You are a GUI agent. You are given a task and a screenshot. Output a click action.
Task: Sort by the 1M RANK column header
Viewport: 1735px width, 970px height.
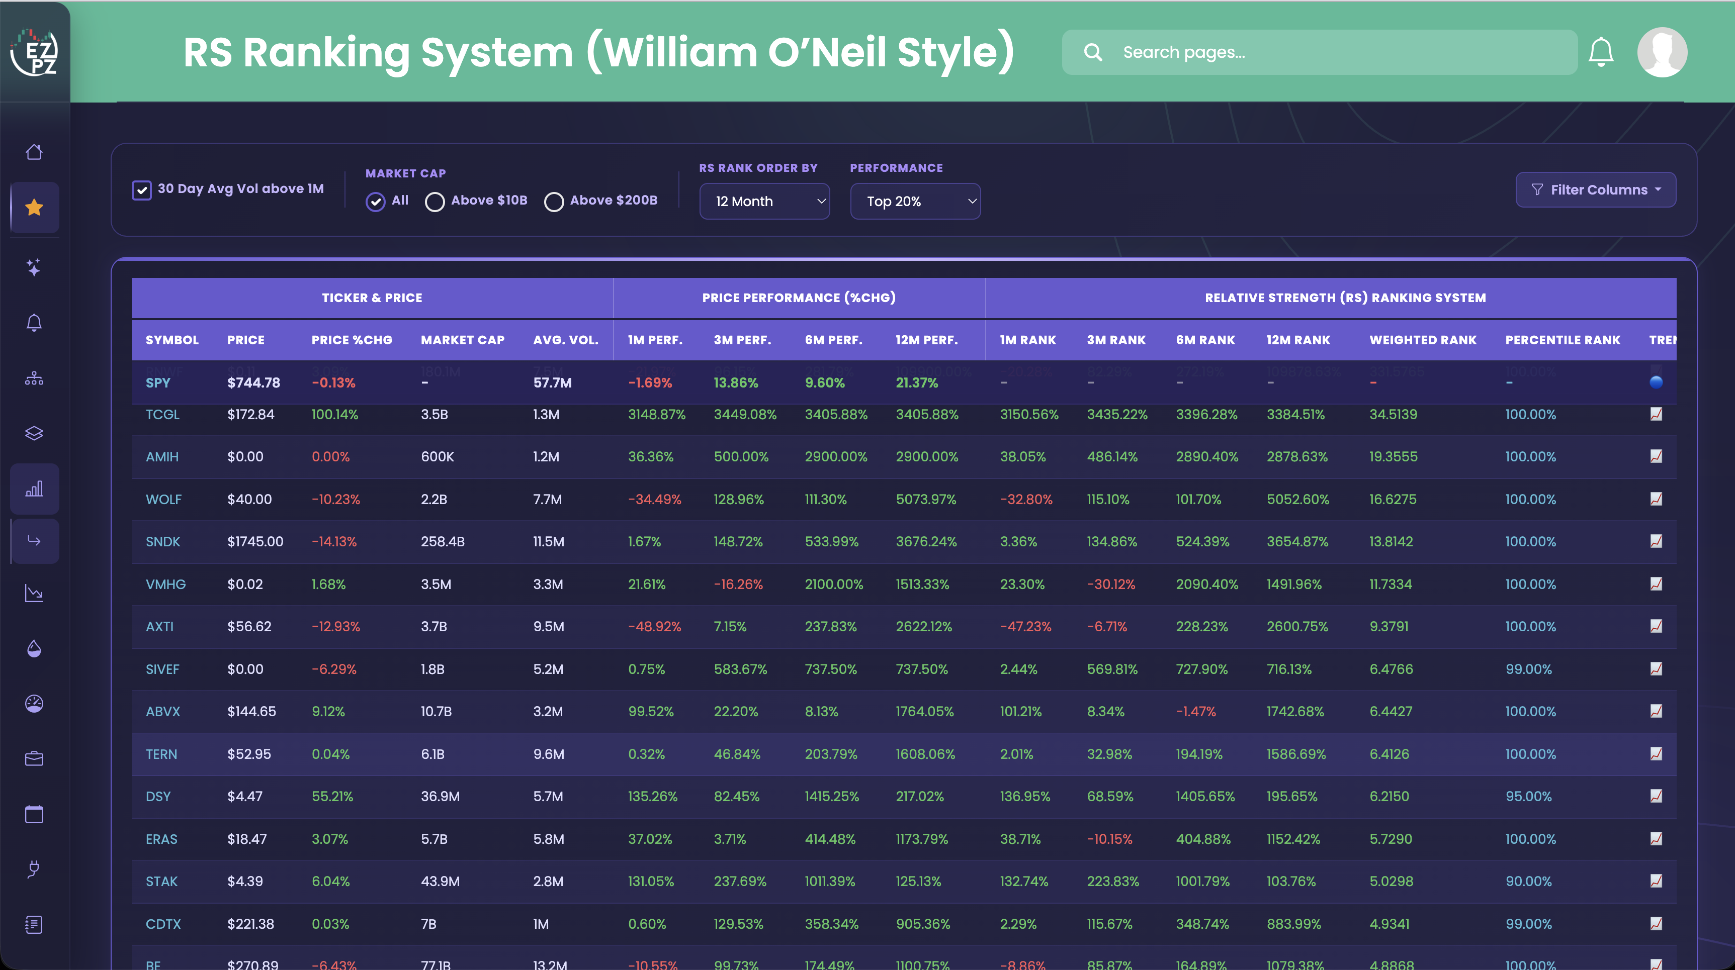click(1028, 340)
